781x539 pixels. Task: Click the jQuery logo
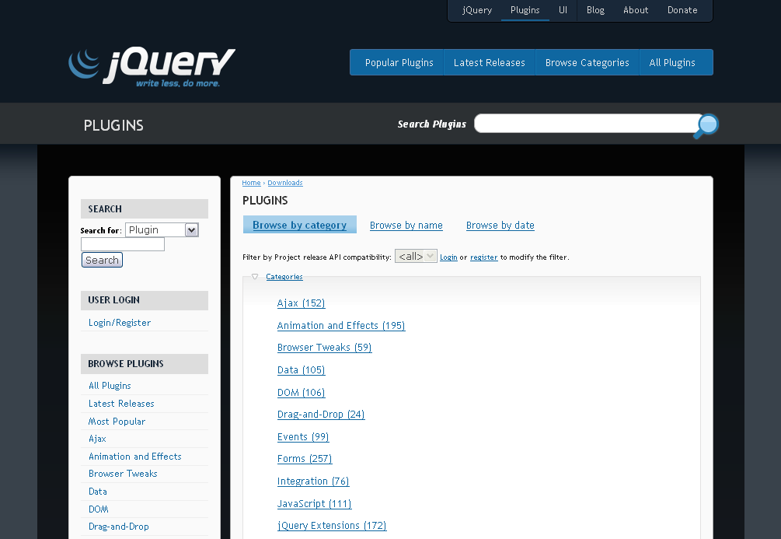coord(152,66)
